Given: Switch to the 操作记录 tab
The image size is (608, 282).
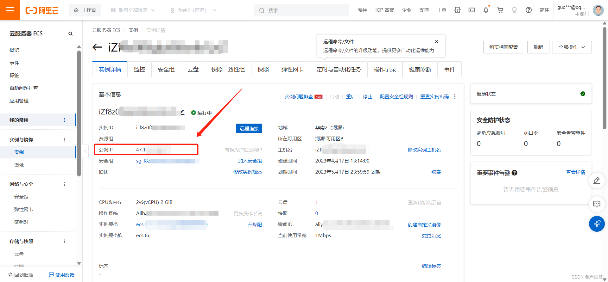Looking at the screenshot, I should [x=385, y=69].
